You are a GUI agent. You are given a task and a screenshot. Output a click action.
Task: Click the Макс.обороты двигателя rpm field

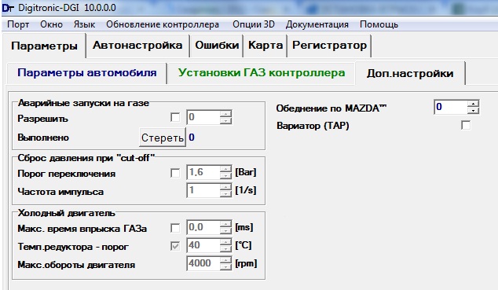pyautogui.click(x=203, y=263)
